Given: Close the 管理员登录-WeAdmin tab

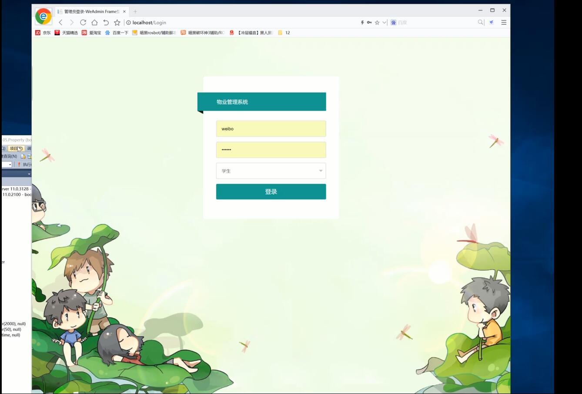Looking at the screenshot, I should coord(124,12).
